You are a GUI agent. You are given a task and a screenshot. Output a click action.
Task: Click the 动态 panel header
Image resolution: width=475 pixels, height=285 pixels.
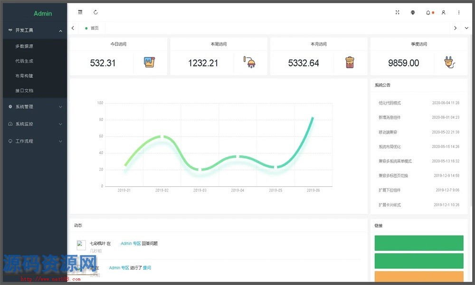78,225
